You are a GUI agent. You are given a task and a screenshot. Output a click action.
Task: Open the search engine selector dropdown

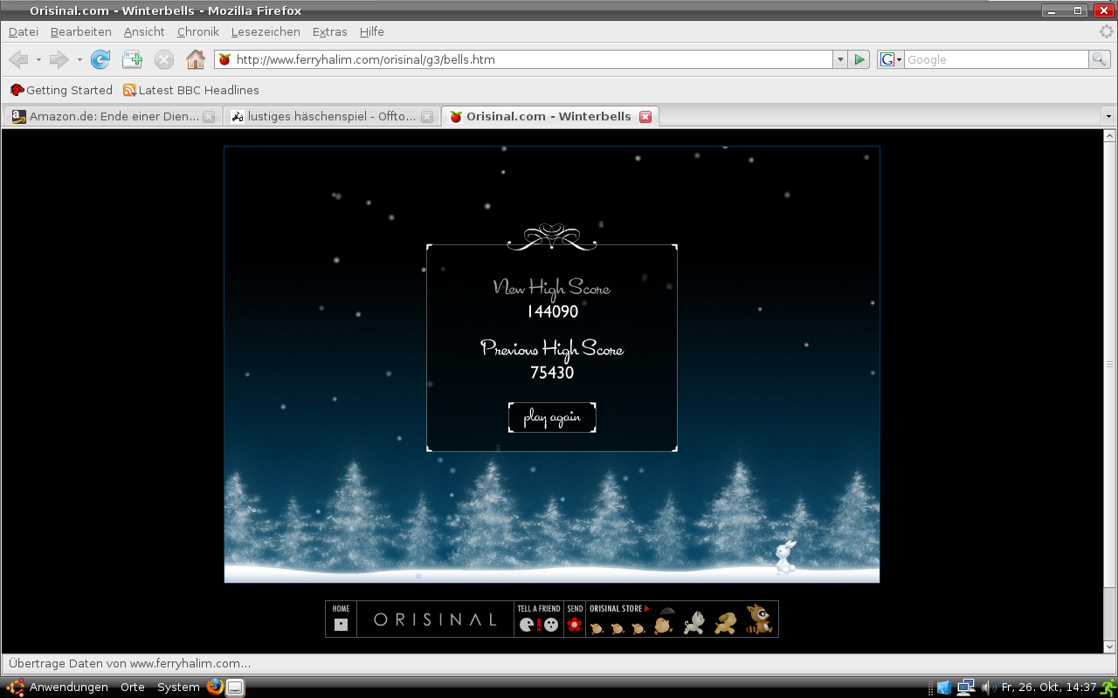tap(890, 59)
